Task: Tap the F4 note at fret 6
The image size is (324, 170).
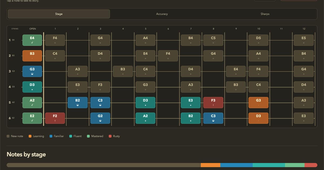Action: click(x=168, y=56)
